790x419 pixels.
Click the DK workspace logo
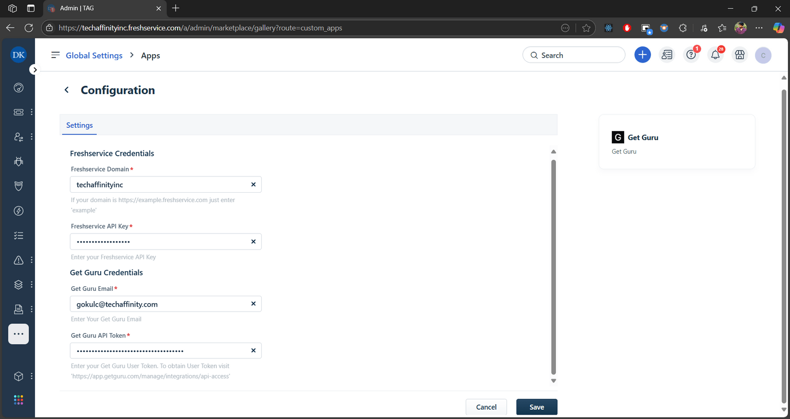(x=18, y=55)
